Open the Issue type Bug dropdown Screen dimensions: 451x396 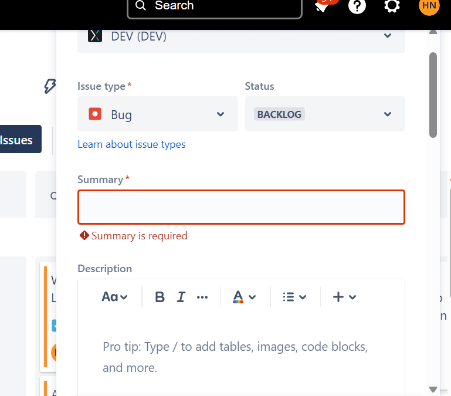pyautogui.click(x=158, y=114)
